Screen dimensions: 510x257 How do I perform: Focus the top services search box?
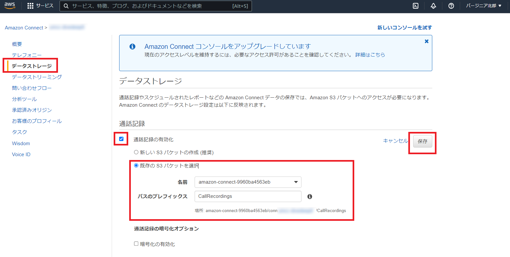point(156,6)
